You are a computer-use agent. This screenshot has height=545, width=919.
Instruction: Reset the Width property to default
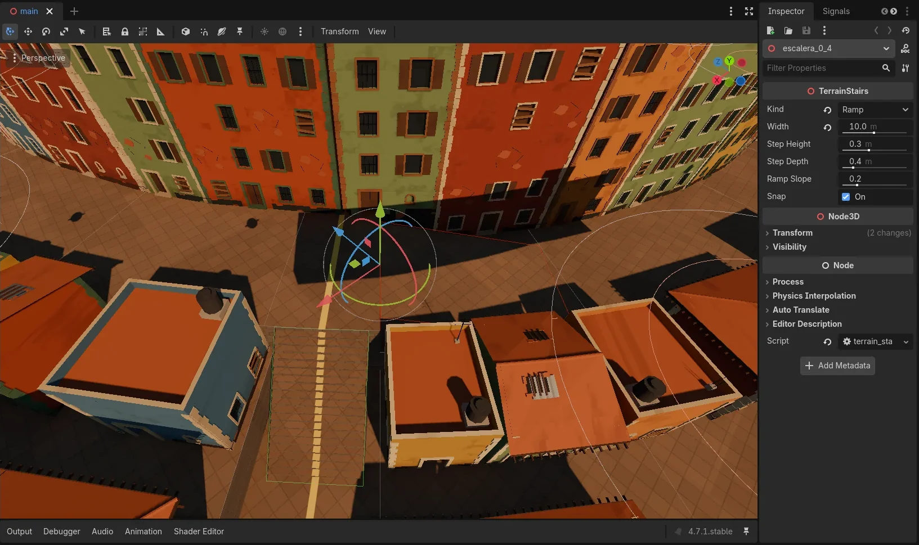point(827,127)
